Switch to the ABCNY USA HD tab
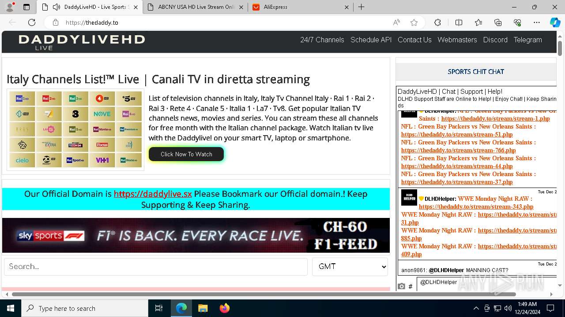This screenshot has width=565, height=317. point(196,7)
